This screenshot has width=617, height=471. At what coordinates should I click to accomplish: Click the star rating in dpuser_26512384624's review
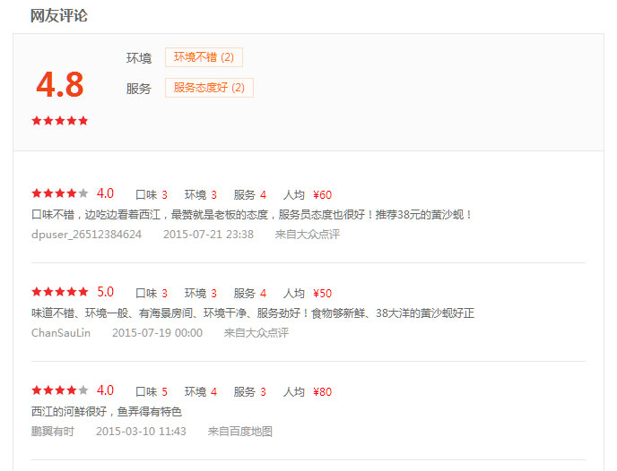click(x=60, y=193)
